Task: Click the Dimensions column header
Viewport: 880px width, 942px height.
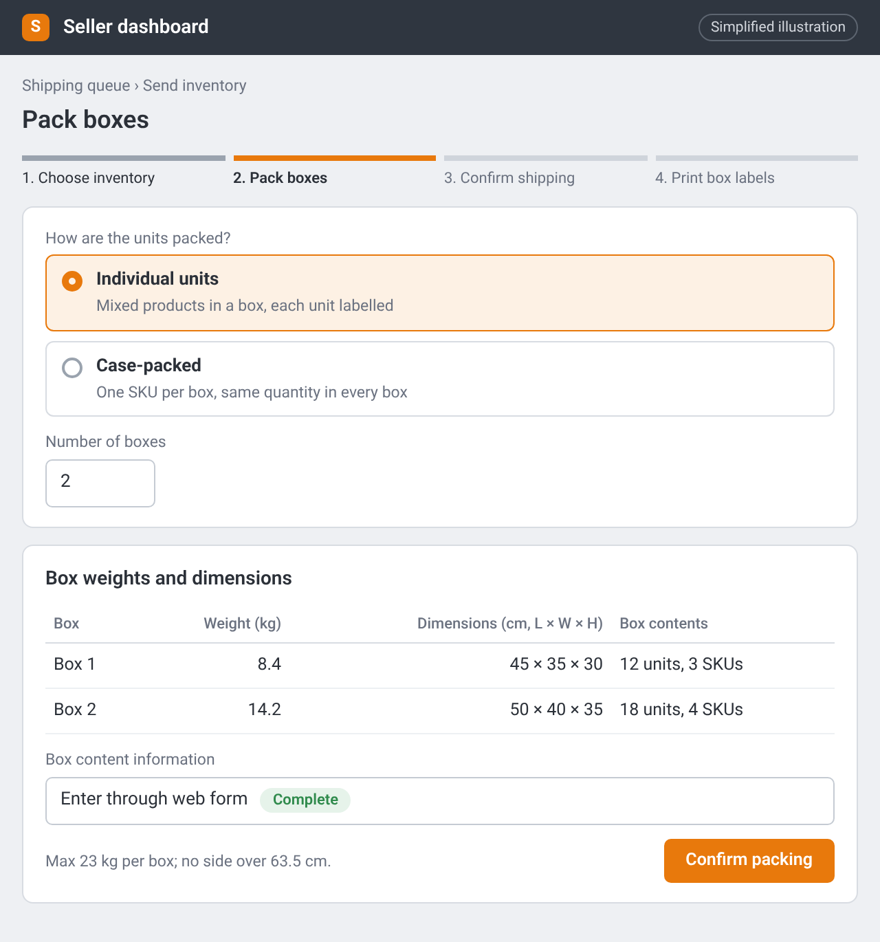Action: pos(510,624)
